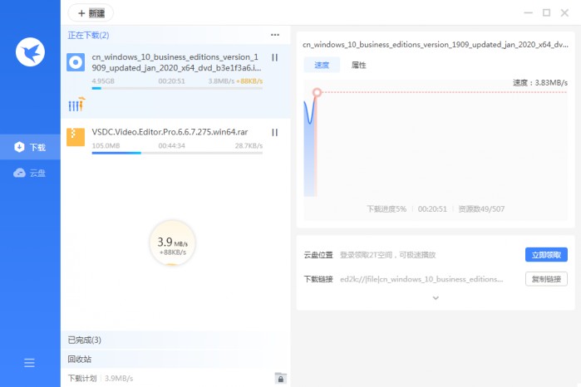Click the 资源数49/507 resource count
Viewport: 581px width, 387px height.
[481, 209]
